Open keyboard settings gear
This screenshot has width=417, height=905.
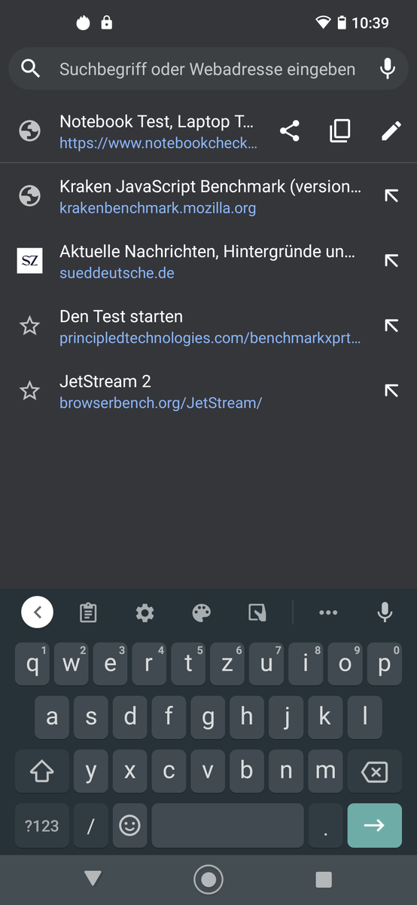click(x=145, y=613)
